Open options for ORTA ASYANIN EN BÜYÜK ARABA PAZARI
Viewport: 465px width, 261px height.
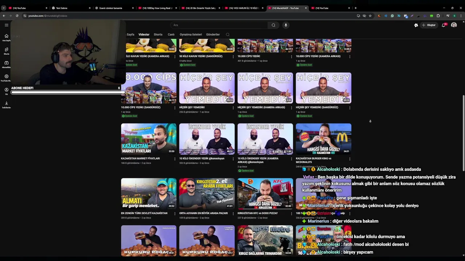(x=233, y=214)
